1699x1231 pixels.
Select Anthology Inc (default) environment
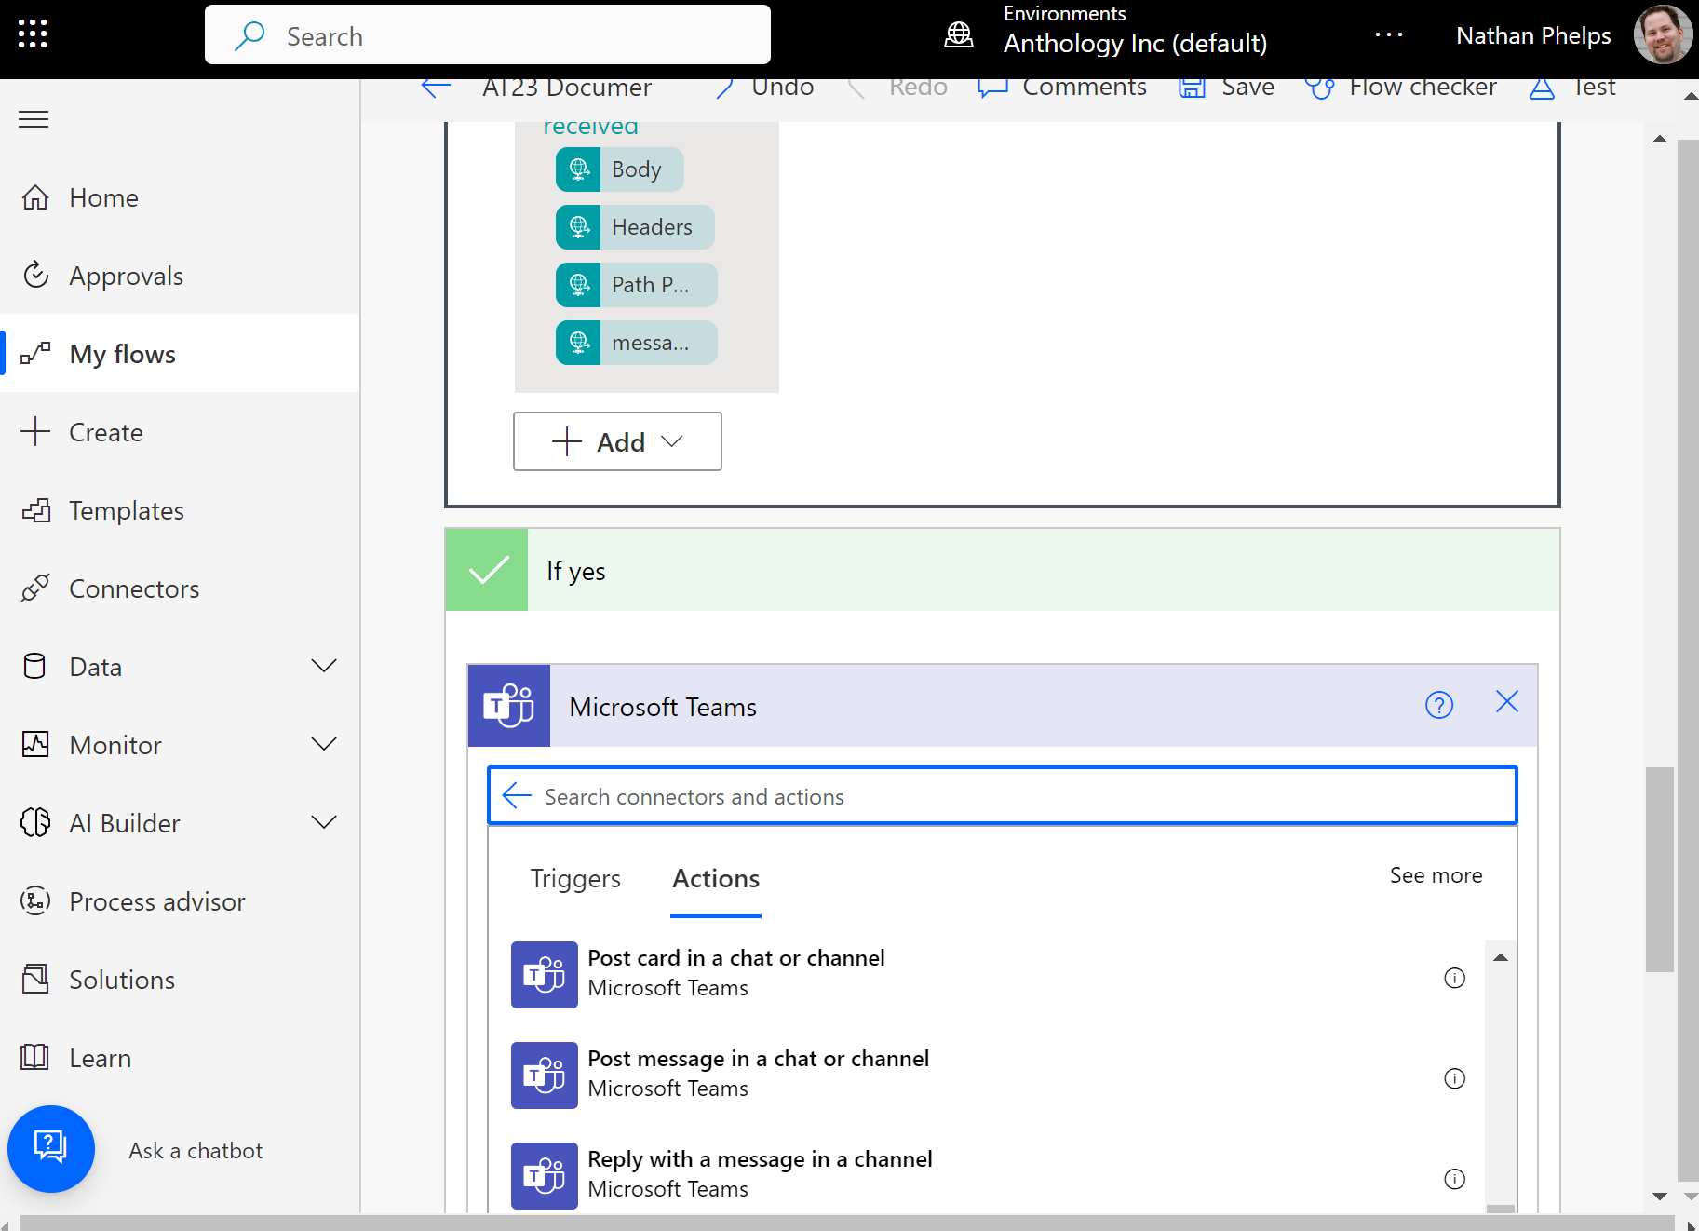tap(1135, 43)
